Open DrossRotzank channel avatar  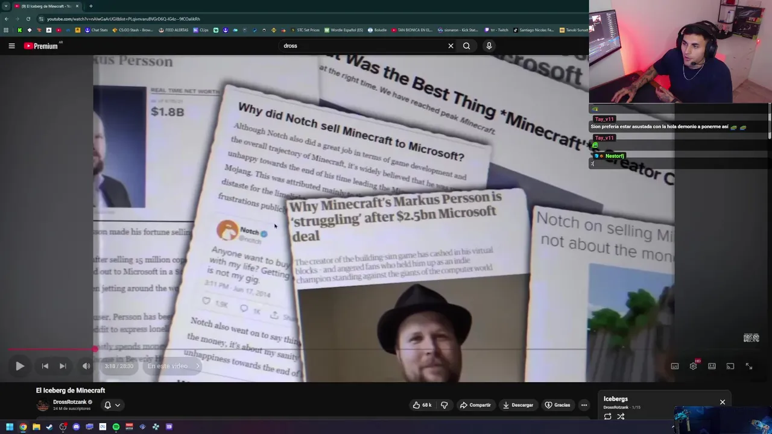point(43,405)
